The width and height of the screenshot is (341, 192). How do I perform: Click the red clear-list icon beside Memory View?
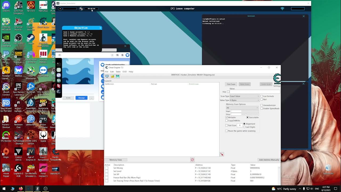[x=192, y=160]
